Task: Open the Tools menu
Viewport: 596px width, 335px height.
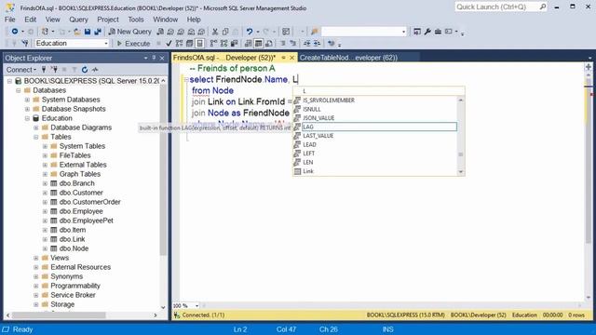Action: coord(136,20)
